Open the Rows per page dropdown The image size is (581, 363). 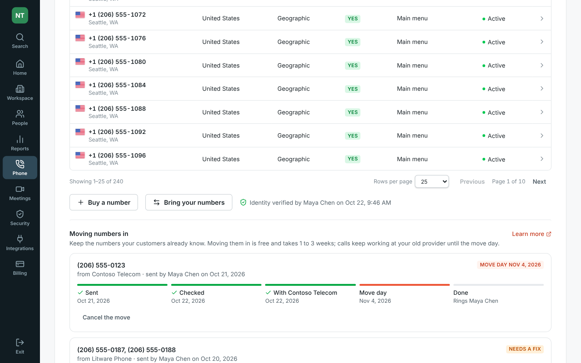[432, 181]
